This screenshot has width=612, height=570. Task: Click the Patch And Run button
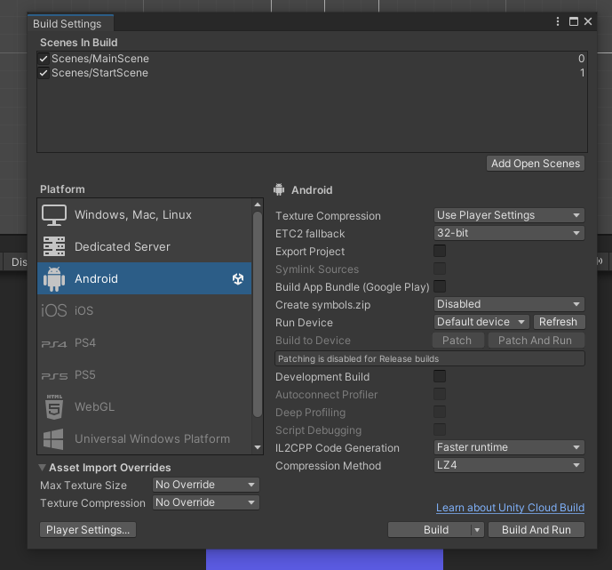[x=536, y=341]
